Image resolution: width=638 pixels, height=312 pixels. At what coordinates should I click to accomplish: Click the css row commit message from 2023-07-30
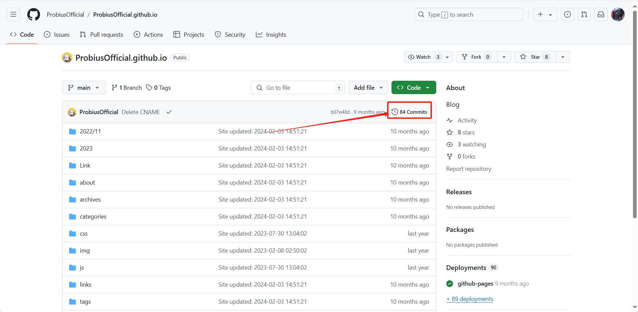263,234
